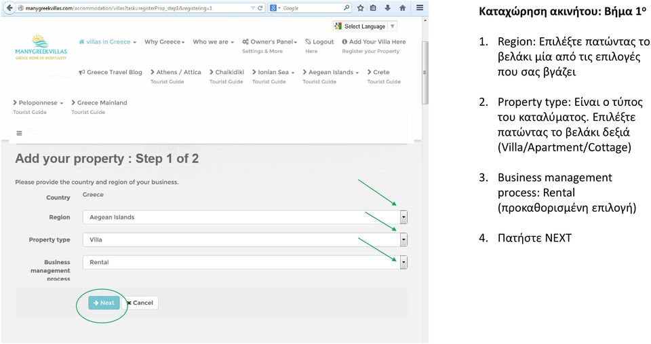
Task: Reload the page with the refresh icon
Action: coord(260,8)
